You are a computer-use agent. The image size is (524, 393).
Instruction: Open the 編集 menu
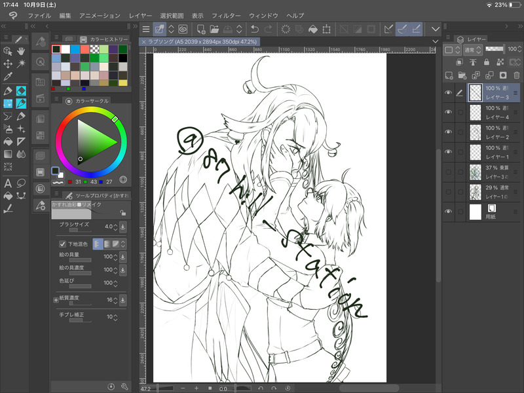point(65,15)
